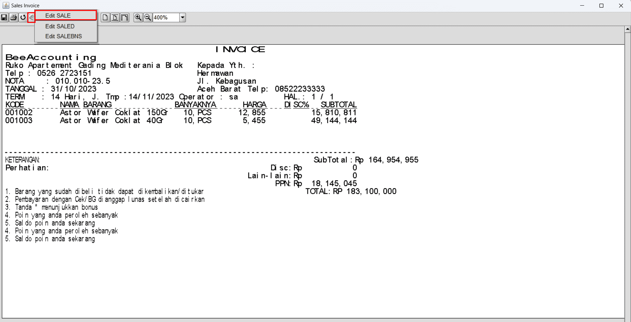Click subtotal value 49,144,144
The width and height of the screenshot is (631, 322).
(x=334, y=121)
